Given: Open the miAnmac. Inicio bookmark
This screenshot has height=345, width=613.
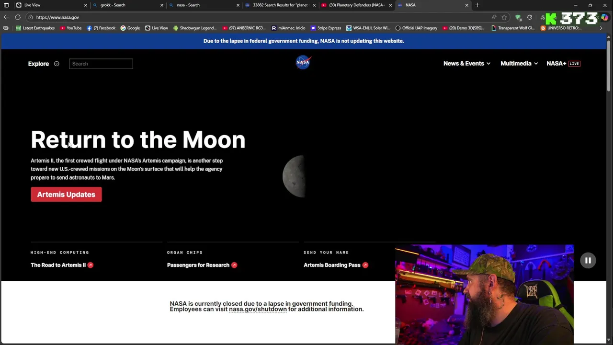Looking at the screenshot, I should click(288, 28).
